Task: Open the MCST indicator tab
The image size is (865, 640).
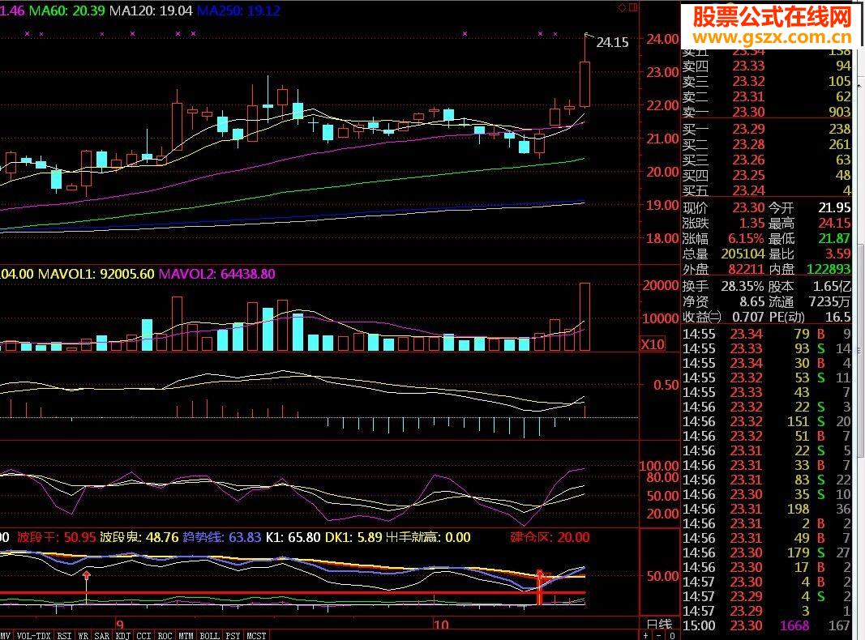Action: click(x=256, y=636)
